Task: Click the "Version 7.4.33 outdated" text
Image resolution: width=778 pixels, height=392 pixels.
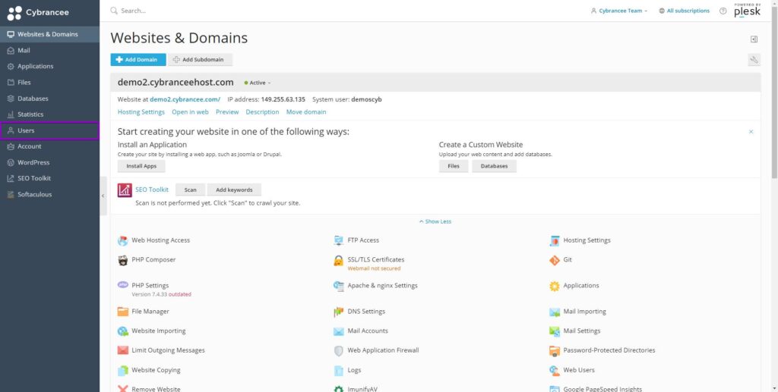Action: (x=161, y=294)
